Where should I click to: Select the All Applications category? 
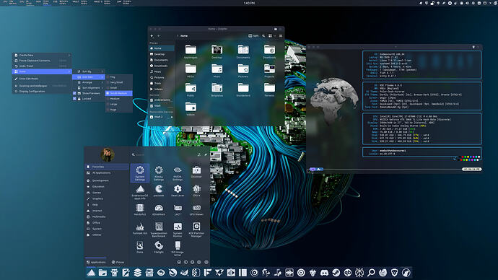[x=107, y=173]
